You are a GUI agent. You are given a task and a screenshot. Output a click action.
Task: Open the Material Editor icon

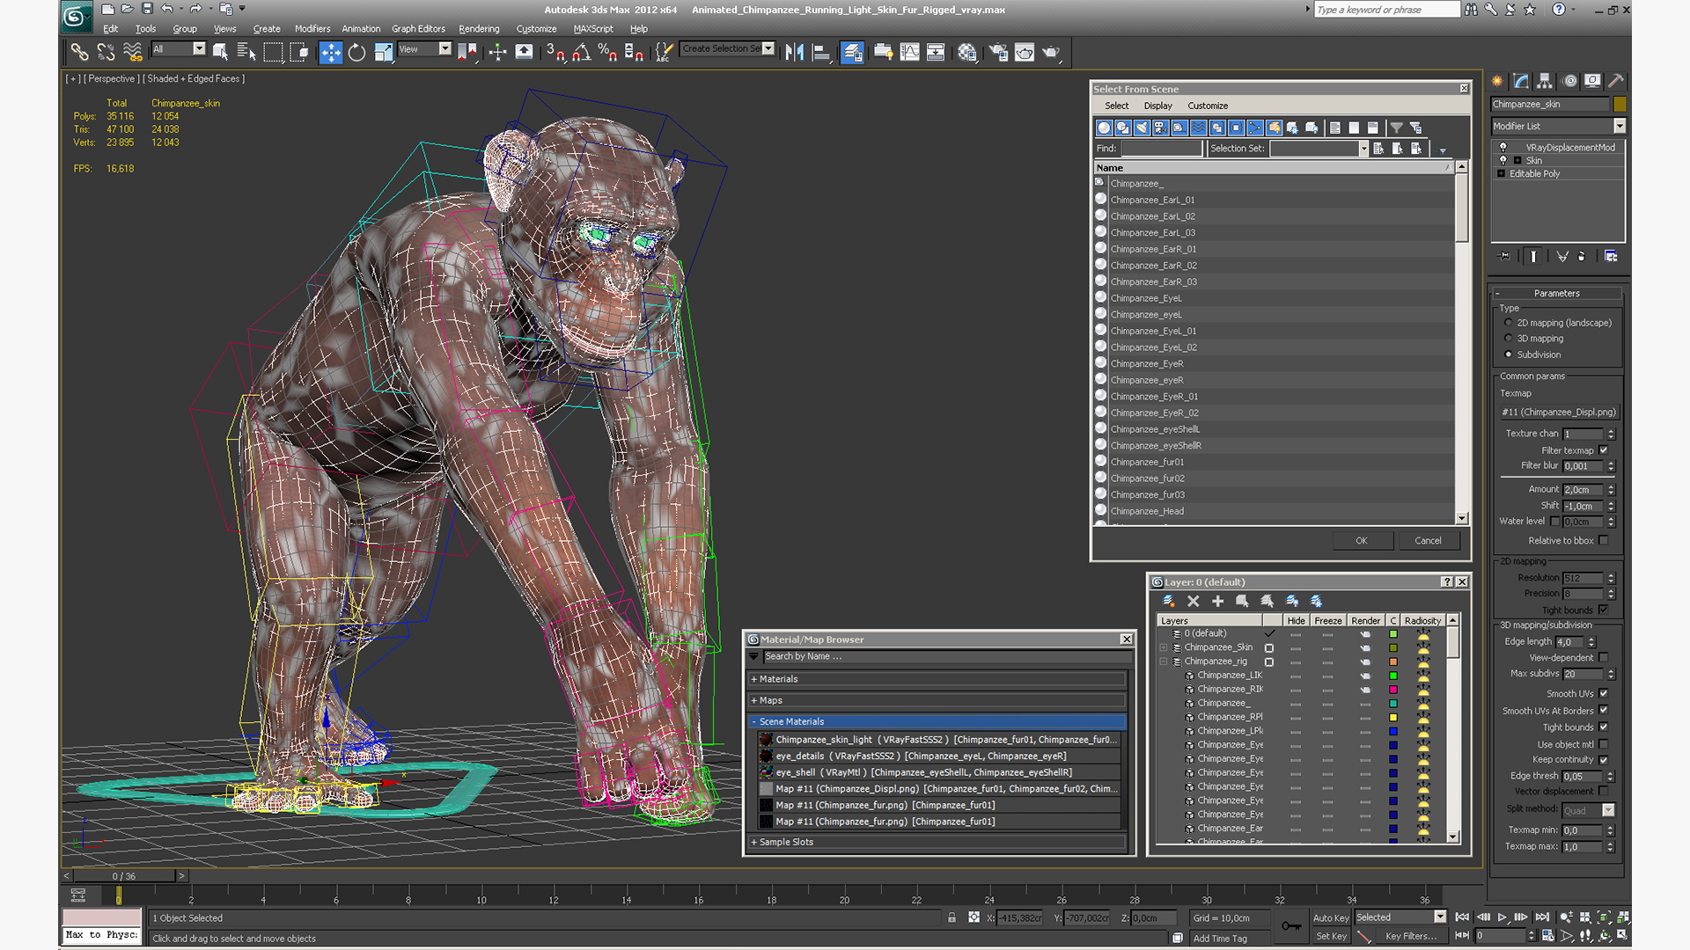(967, 53)
